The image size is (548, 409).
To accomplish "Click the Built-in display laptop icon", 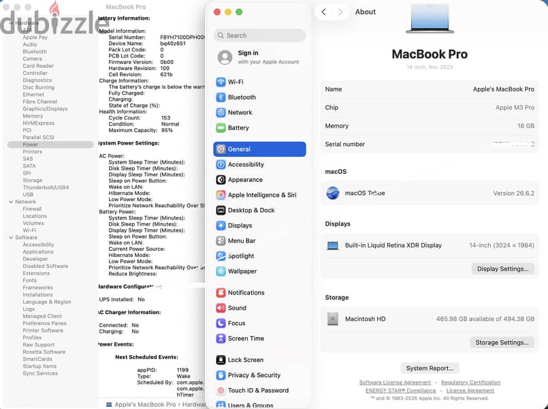I will tap(332, 245).
